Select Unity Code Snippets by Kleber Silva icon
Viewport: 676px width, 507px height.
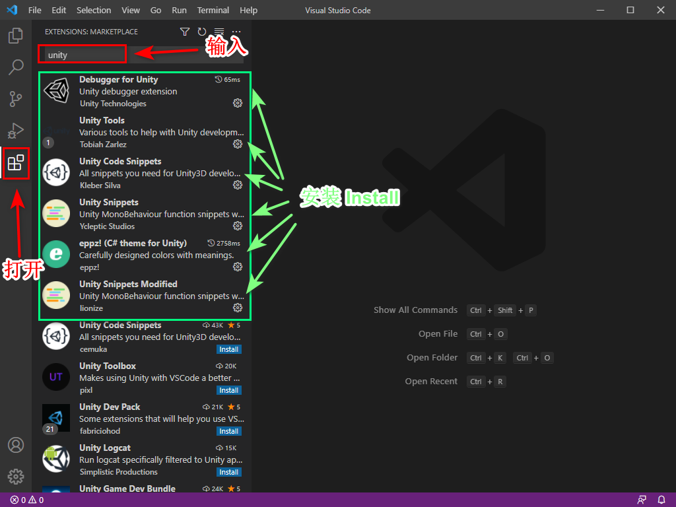(x=56, y=172)
